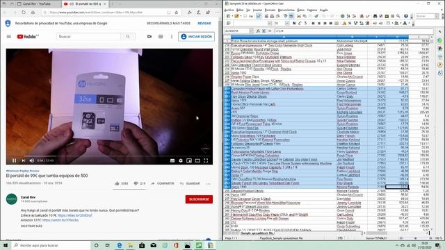Image resolution: width=445 pixels, height=250 pixels.
Task: Close the El portátil de 99€ tab
Action: [105, 4]
